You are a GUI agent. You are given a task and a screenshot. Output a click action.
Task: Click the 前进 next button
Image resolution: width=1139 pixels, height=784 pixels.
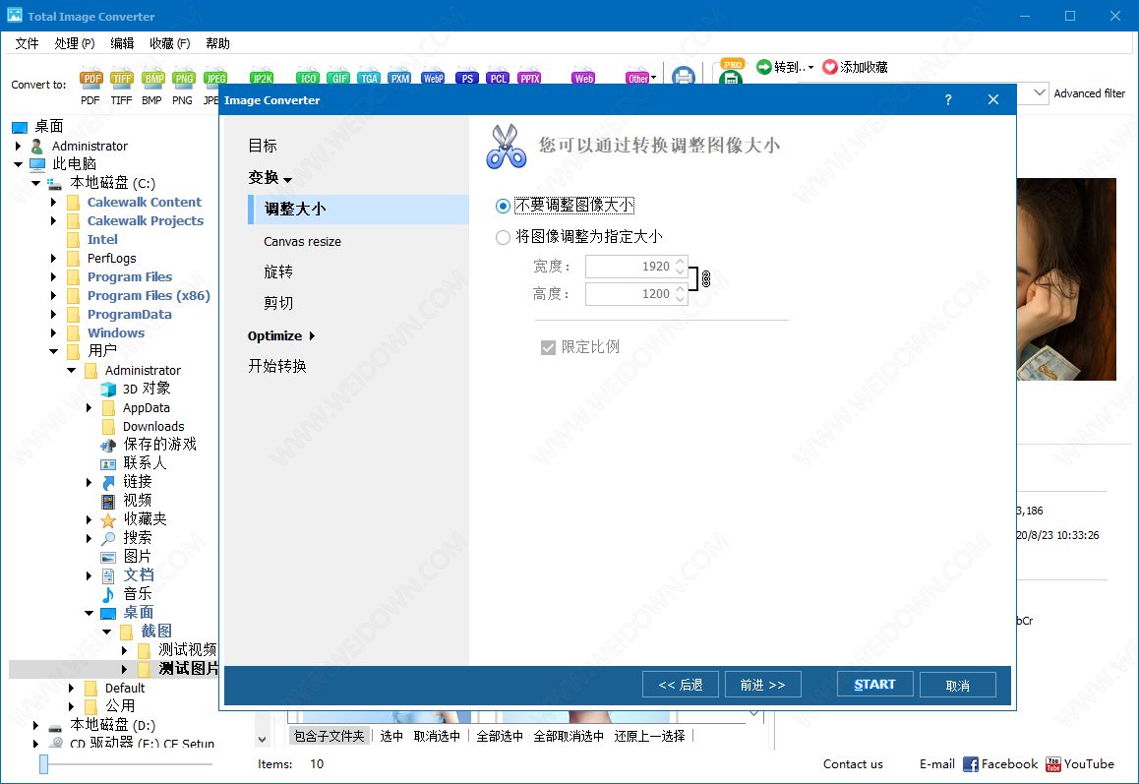(x=762, y=685)
